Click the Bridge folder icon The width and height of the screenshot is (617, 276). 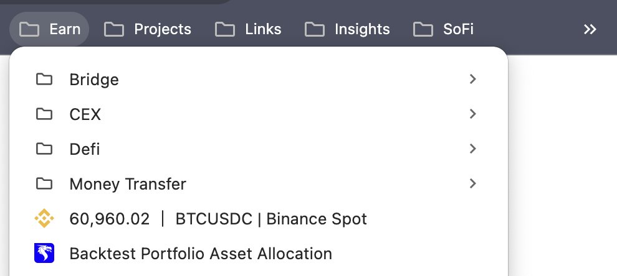[x=44, y=80]
